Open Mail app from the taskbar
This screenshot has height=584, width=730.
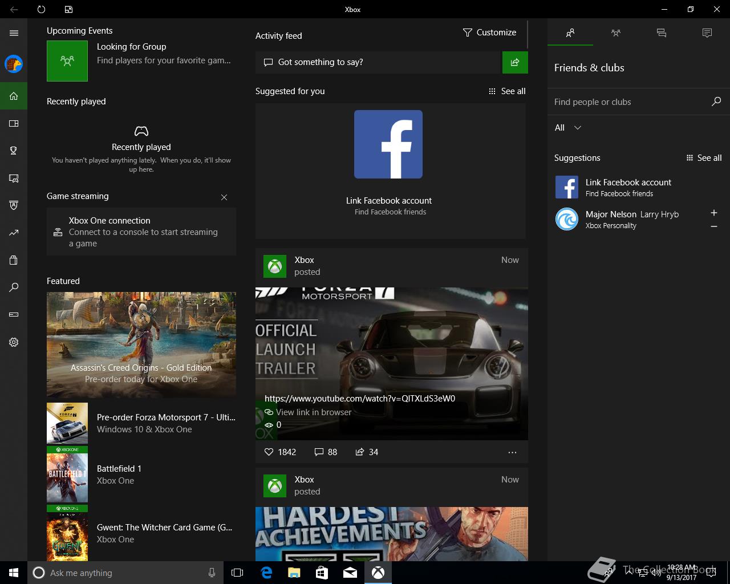click(x=350, y=573)
